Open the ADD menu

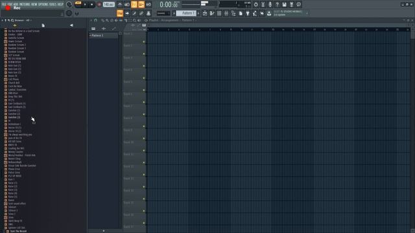click(16, 5)
